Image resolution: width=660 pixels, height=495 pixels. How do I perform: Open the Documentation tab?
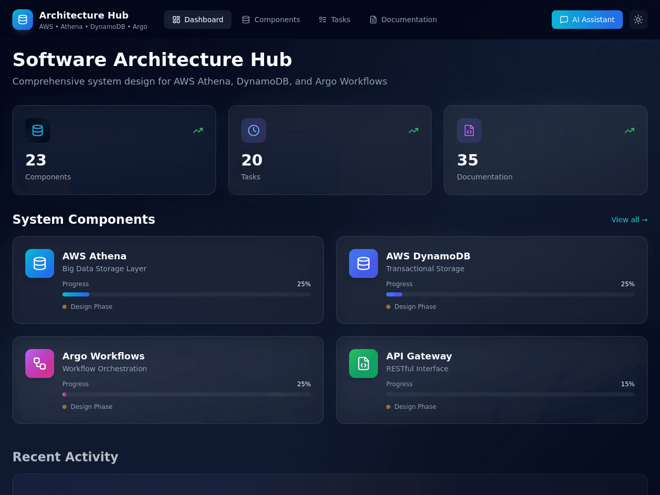pos(403,20)
